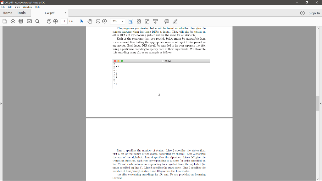Screen dimensions: 322x181
Task: Click the Find (search) icon
Action: click(37, 21)
